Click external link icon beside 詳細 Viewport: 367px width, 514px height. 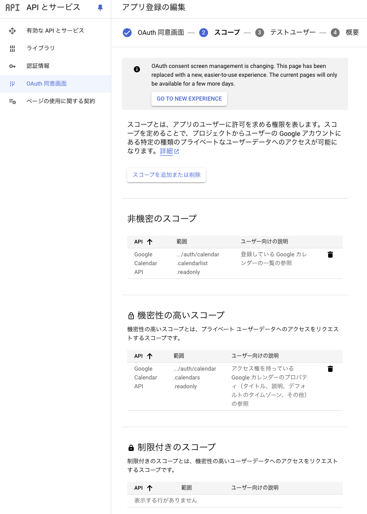point(177,151)
